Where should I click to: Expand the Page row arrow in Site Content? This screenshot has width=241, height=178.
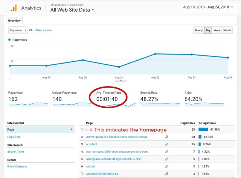(x=72, y=129)
